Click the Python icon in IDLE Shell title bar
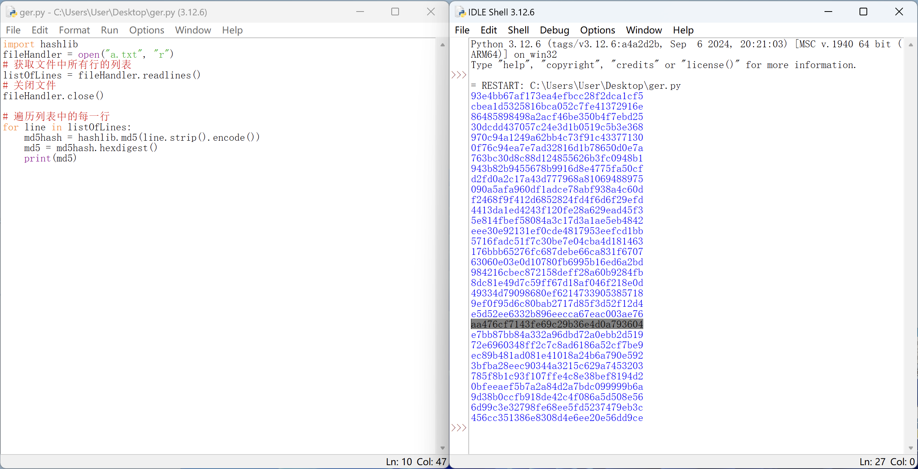Screen dimensions: 918x469 pos(460,12)
